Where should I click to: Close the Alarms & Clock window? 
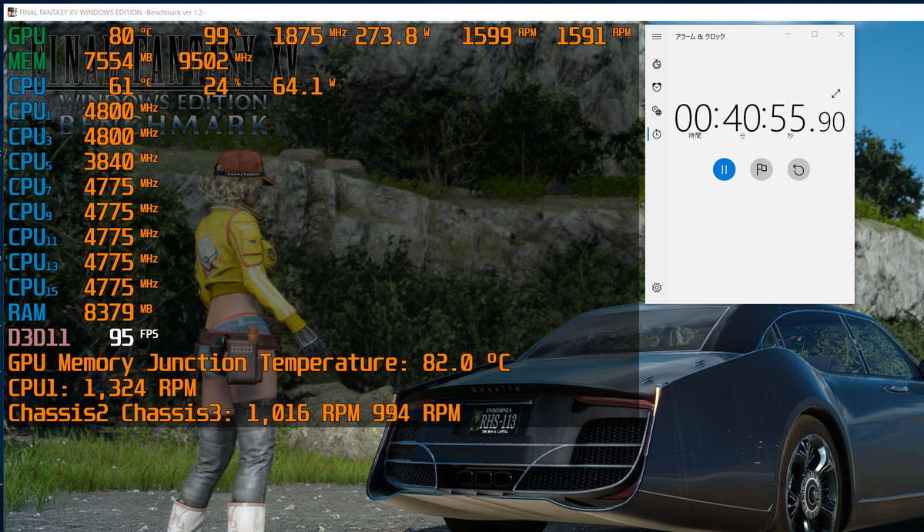tap(841, 34)
